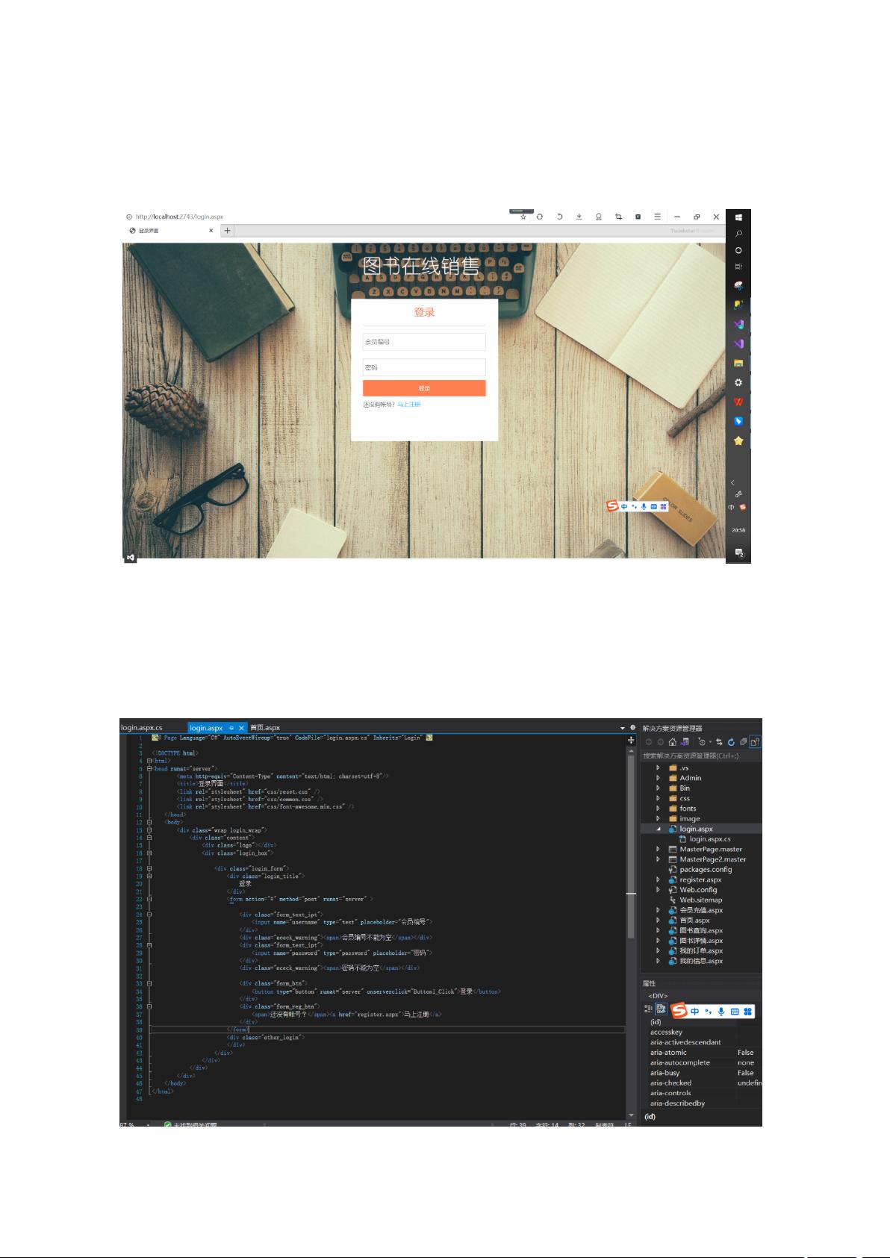Expand the MasterPage.master node
This screenshot has height=1258, width=890.
coord(658,849)
